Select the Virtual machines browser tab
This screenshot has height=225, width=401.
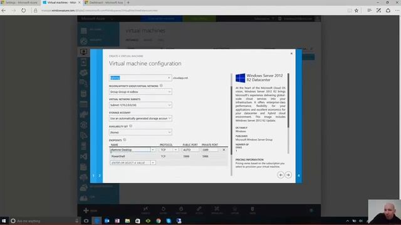(61, 2)
